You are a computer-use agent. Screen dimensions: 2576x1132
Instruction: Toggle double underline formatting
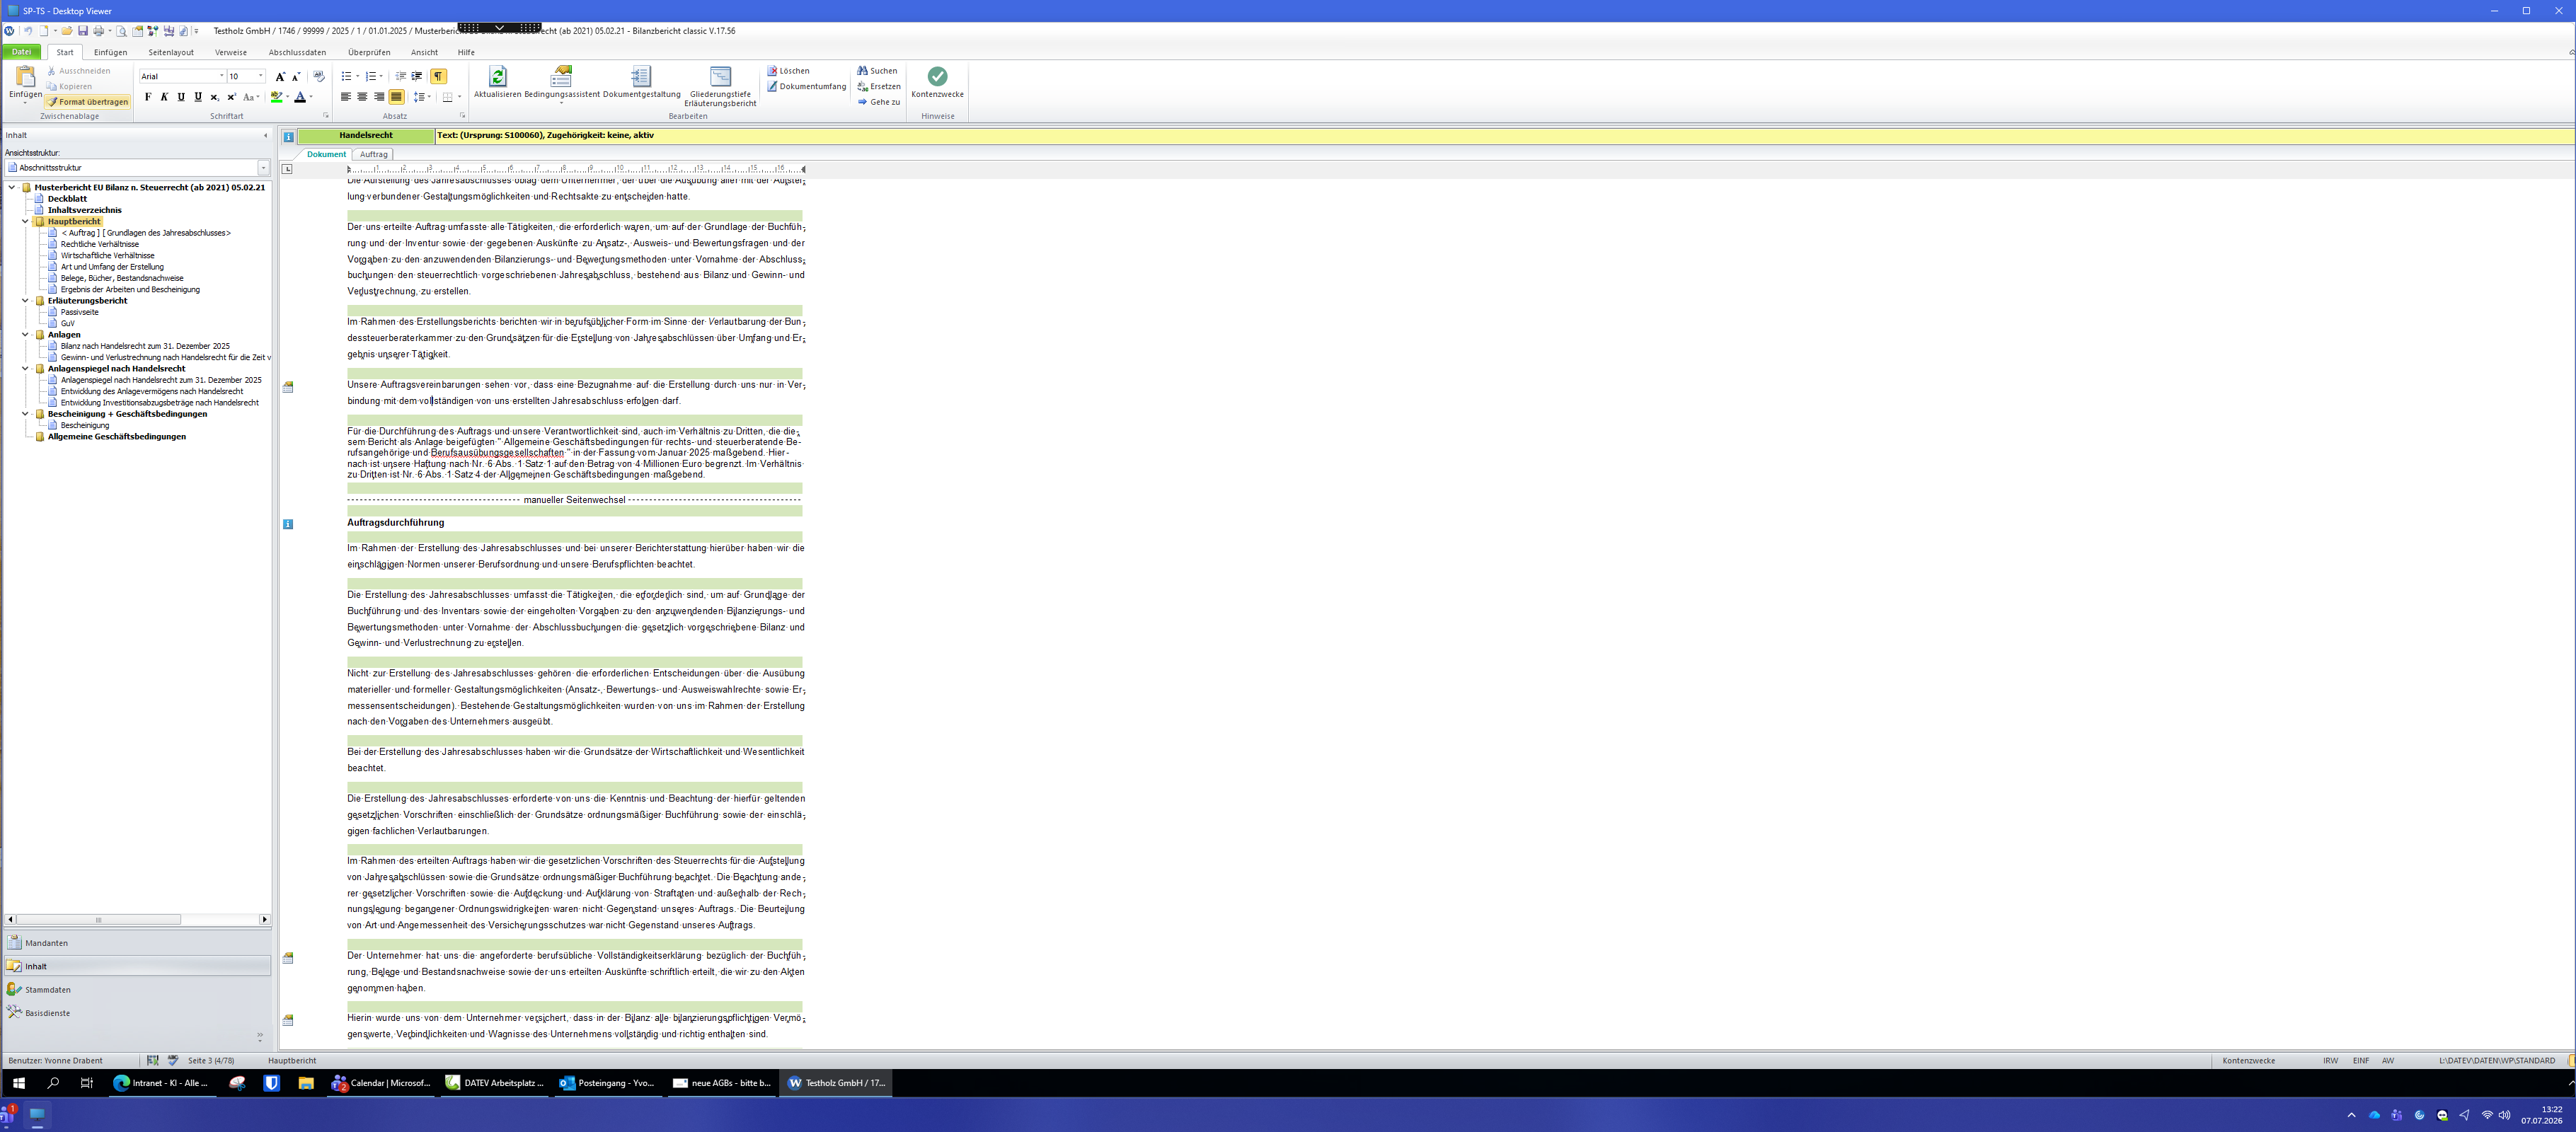tap(198, 97)
